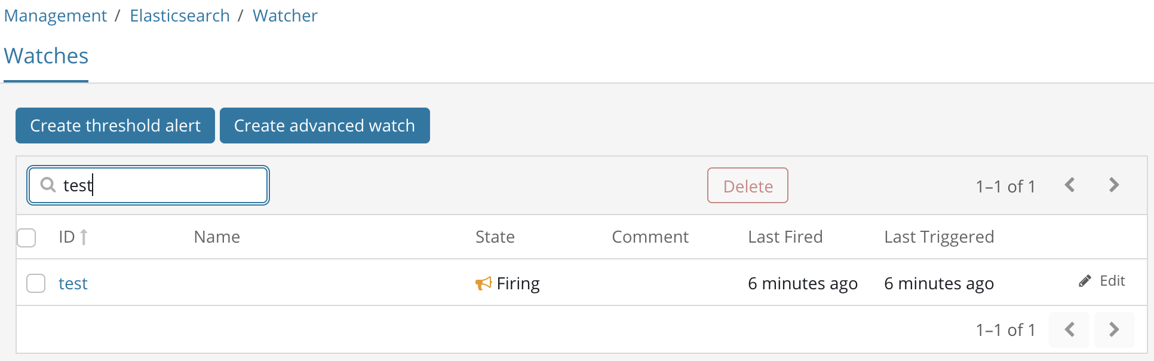Open the Elasticsearch breadcrumb link
The image size is (1154, 361).
pyautogui.click(x=179, y=16)
